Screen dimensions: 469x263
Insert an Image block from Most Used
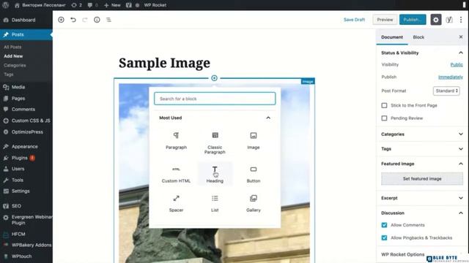click(x=254, y=141)
